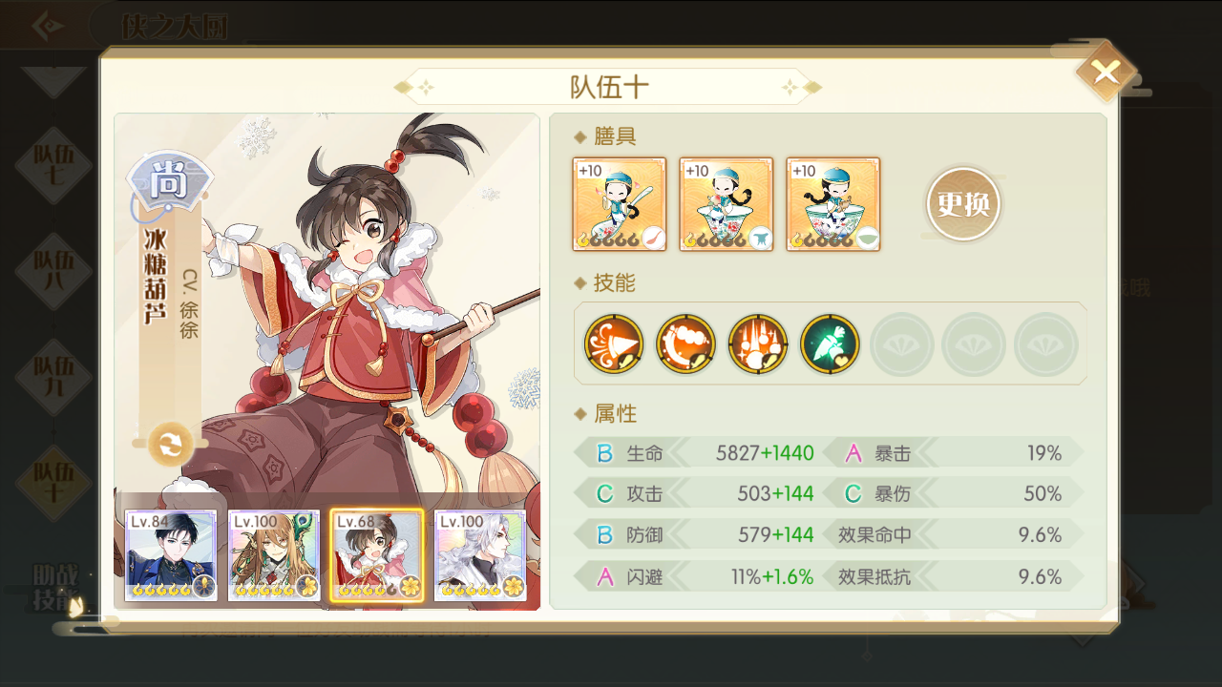Tap the first arrow-burst skill icon
The height and width of the screenshot is (687, 1222).
point(613,343)
